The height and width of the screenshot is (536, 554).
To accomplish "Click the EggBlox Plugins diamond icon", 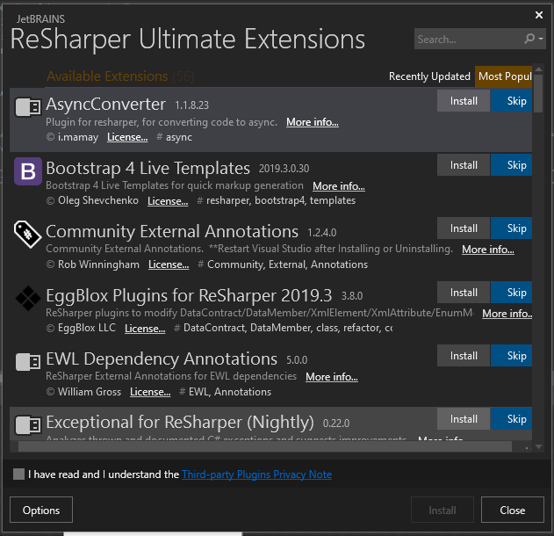I will click(28, 298).
